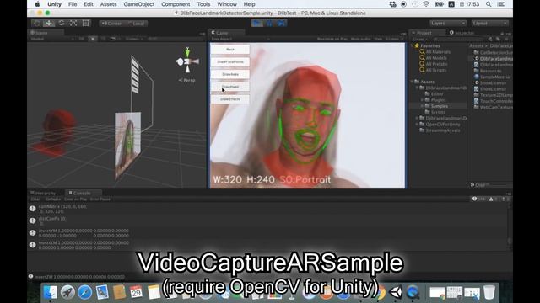This screenshot has width=540, height=303.
Task: Open the Shaded draw mode dropdown
Action: click(x=52, y=39)
